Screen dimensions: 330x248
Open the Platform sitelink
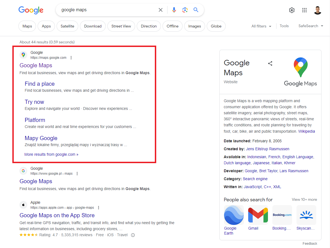click(x=35, y=120)
